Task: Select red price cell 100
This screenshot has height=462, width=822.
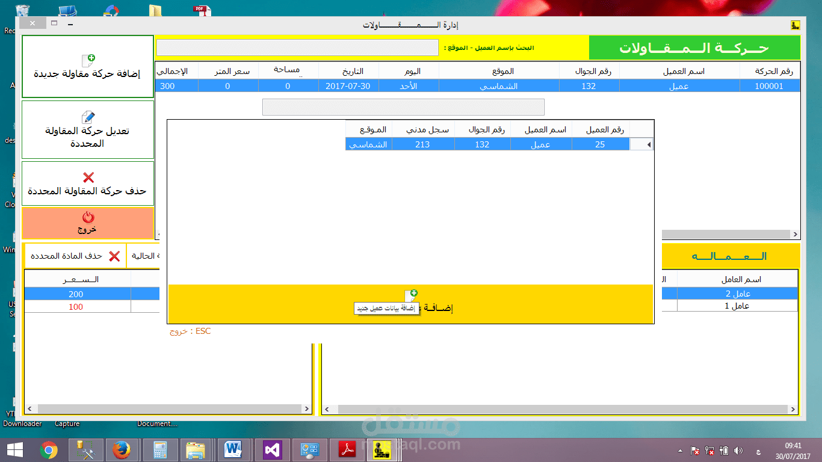Action: [76, 307]
